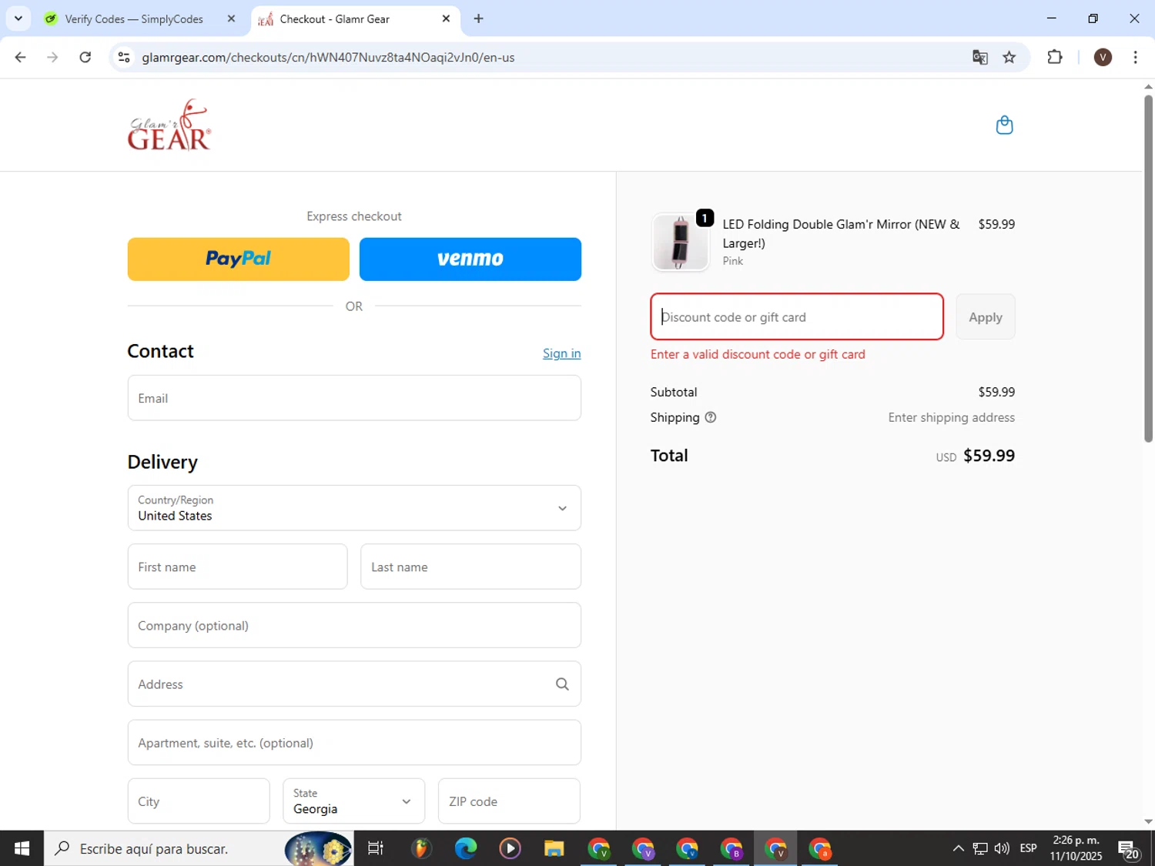The image size is (1155, 866).
Task: Click the Last name field
Action: [x=470, y=567]
